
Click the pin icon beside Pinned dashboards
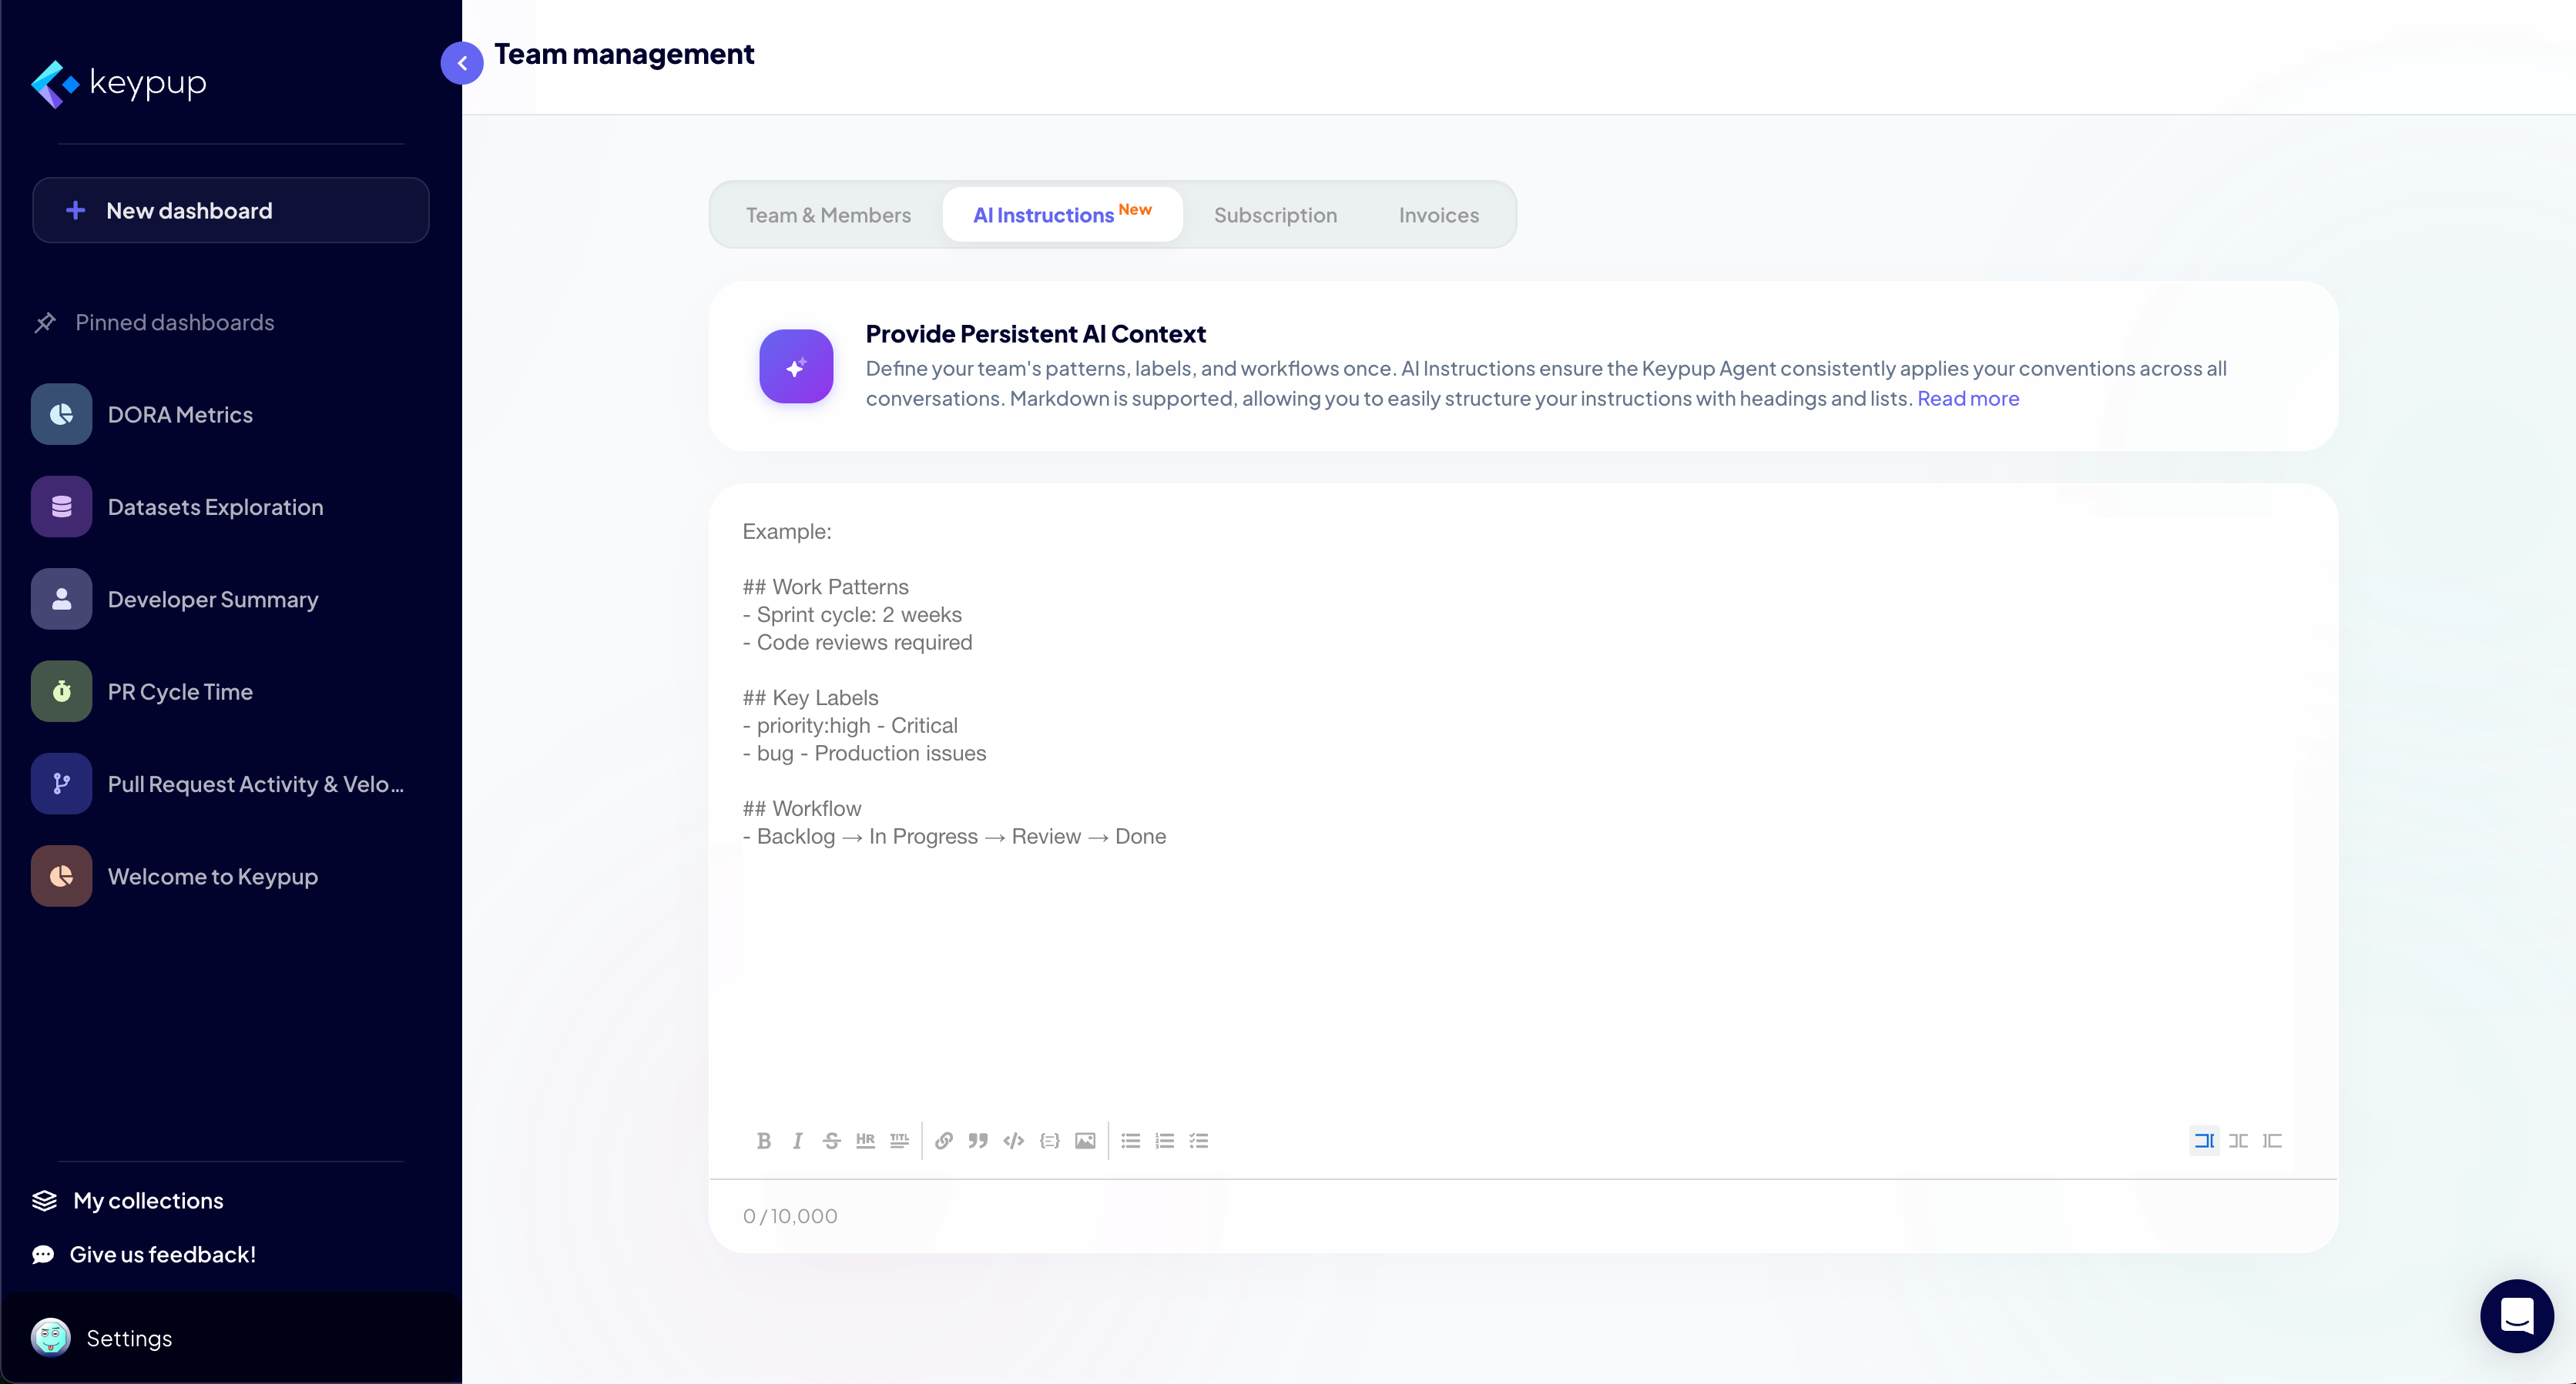click(x=45, y=323)
